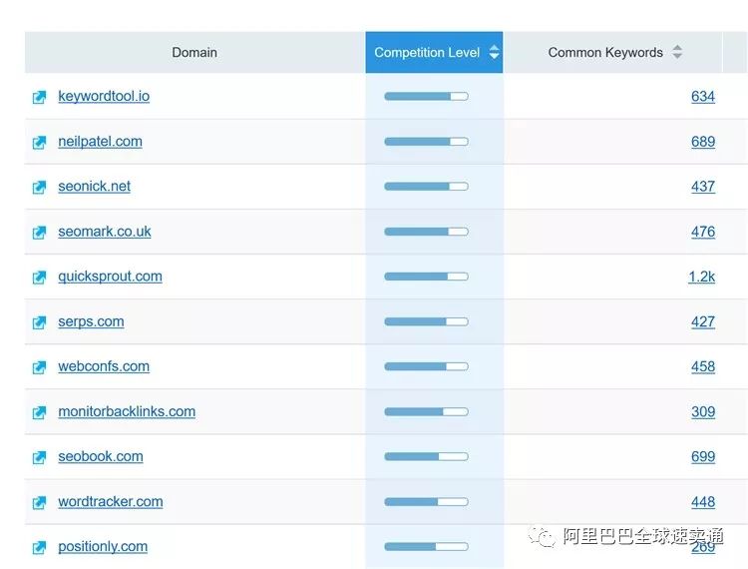Open the seobook.com domain link
The height and width of the screenshot is (569, 748).
pos(101,456)
